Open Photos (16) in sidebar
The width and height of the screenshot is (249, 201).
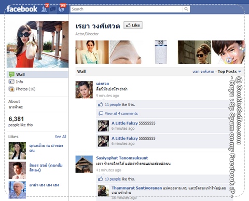click(x=25, y=89)
